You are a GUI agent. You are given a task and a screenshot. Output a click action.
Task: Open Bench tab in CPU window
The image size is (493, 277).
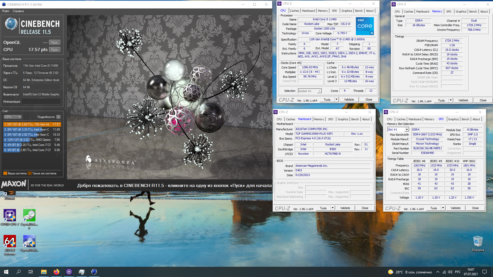[x=359, y=11]
